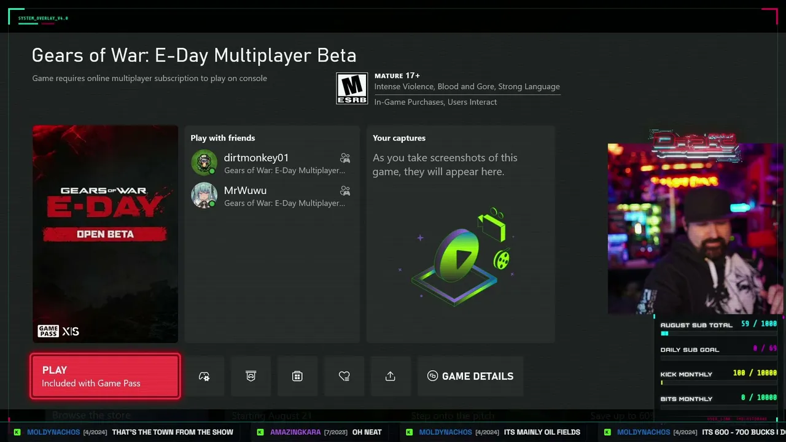
Task: Click the Game Pass badge on cover art
Action: click(x=48, y=331)
